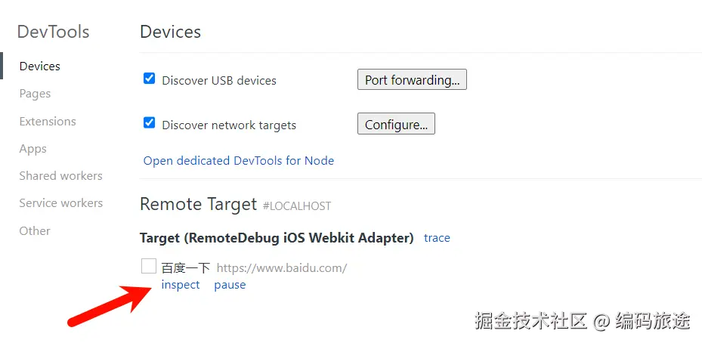Go to the Apps sidebar item
Viewport: 702px width, 343px height.
[33, 149]
